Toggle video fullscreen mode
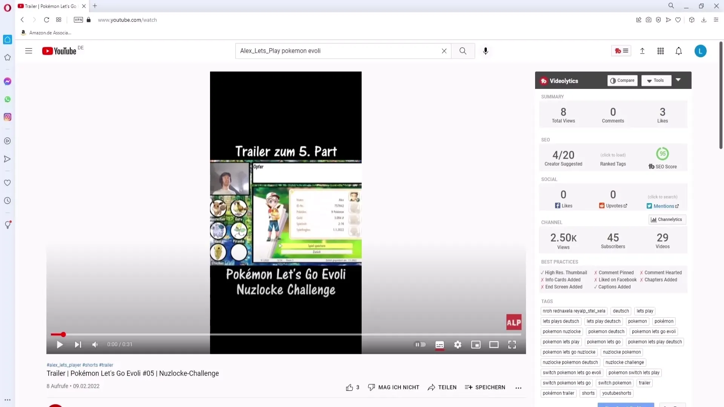Image resolution: width=724 pixels, height=407 pixels. 512,345
